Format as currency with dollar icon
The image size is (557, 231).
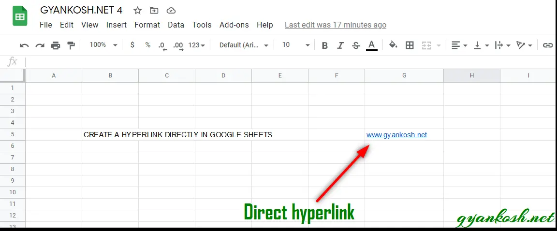click(x=132, y=45)
